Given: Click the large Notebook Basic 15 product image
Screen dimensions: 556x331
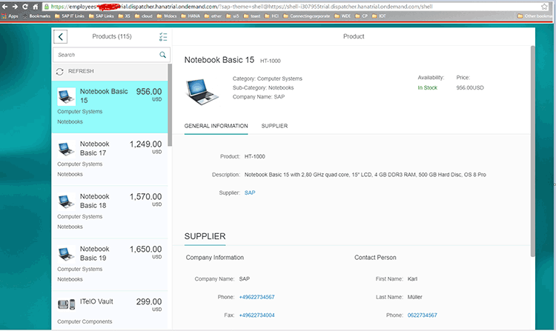Looking at the screenshot, I should pyautogui.click(x=202, y=88).
